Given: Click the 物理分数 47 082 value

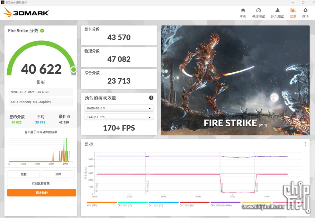Looking at the screenshot, I should pos(119,59).
